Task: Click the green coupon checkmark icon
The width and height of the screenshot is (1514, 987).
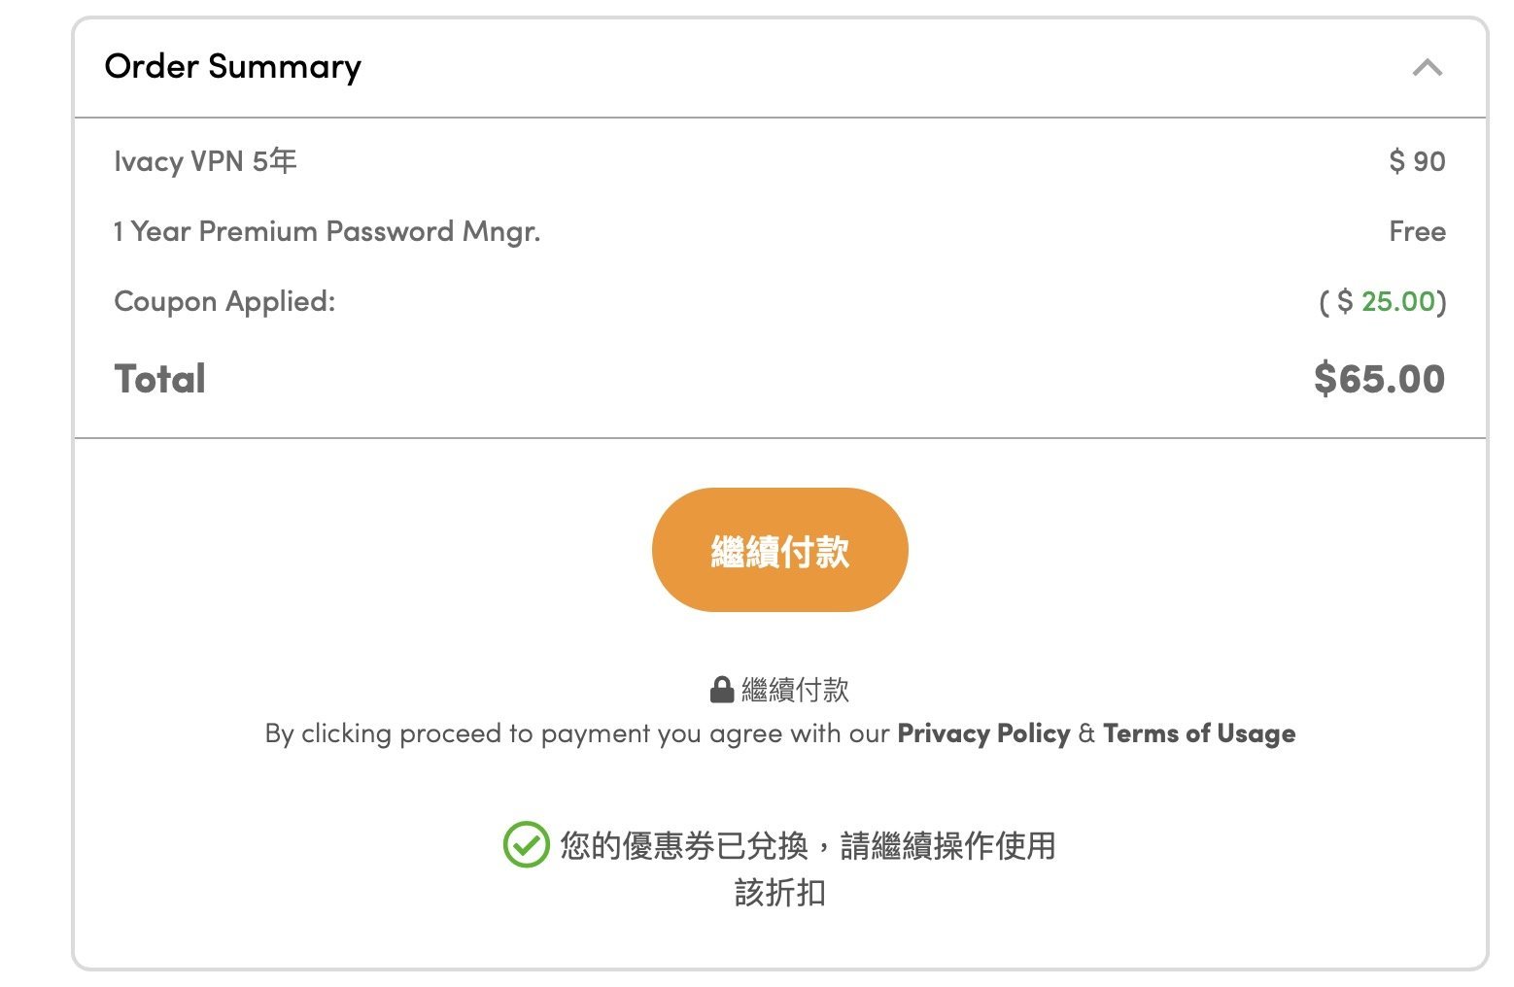Action: click(x=526, y=844)
